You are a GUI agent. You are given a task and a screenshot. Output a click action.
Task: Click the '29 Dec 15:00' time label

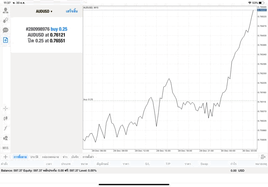(163, 151)
